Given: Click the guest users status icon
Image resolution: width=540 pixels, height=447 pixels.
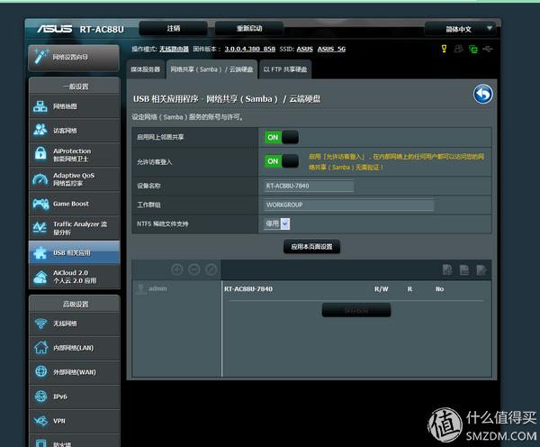Looking at the screenshot, I should (458, 49).
